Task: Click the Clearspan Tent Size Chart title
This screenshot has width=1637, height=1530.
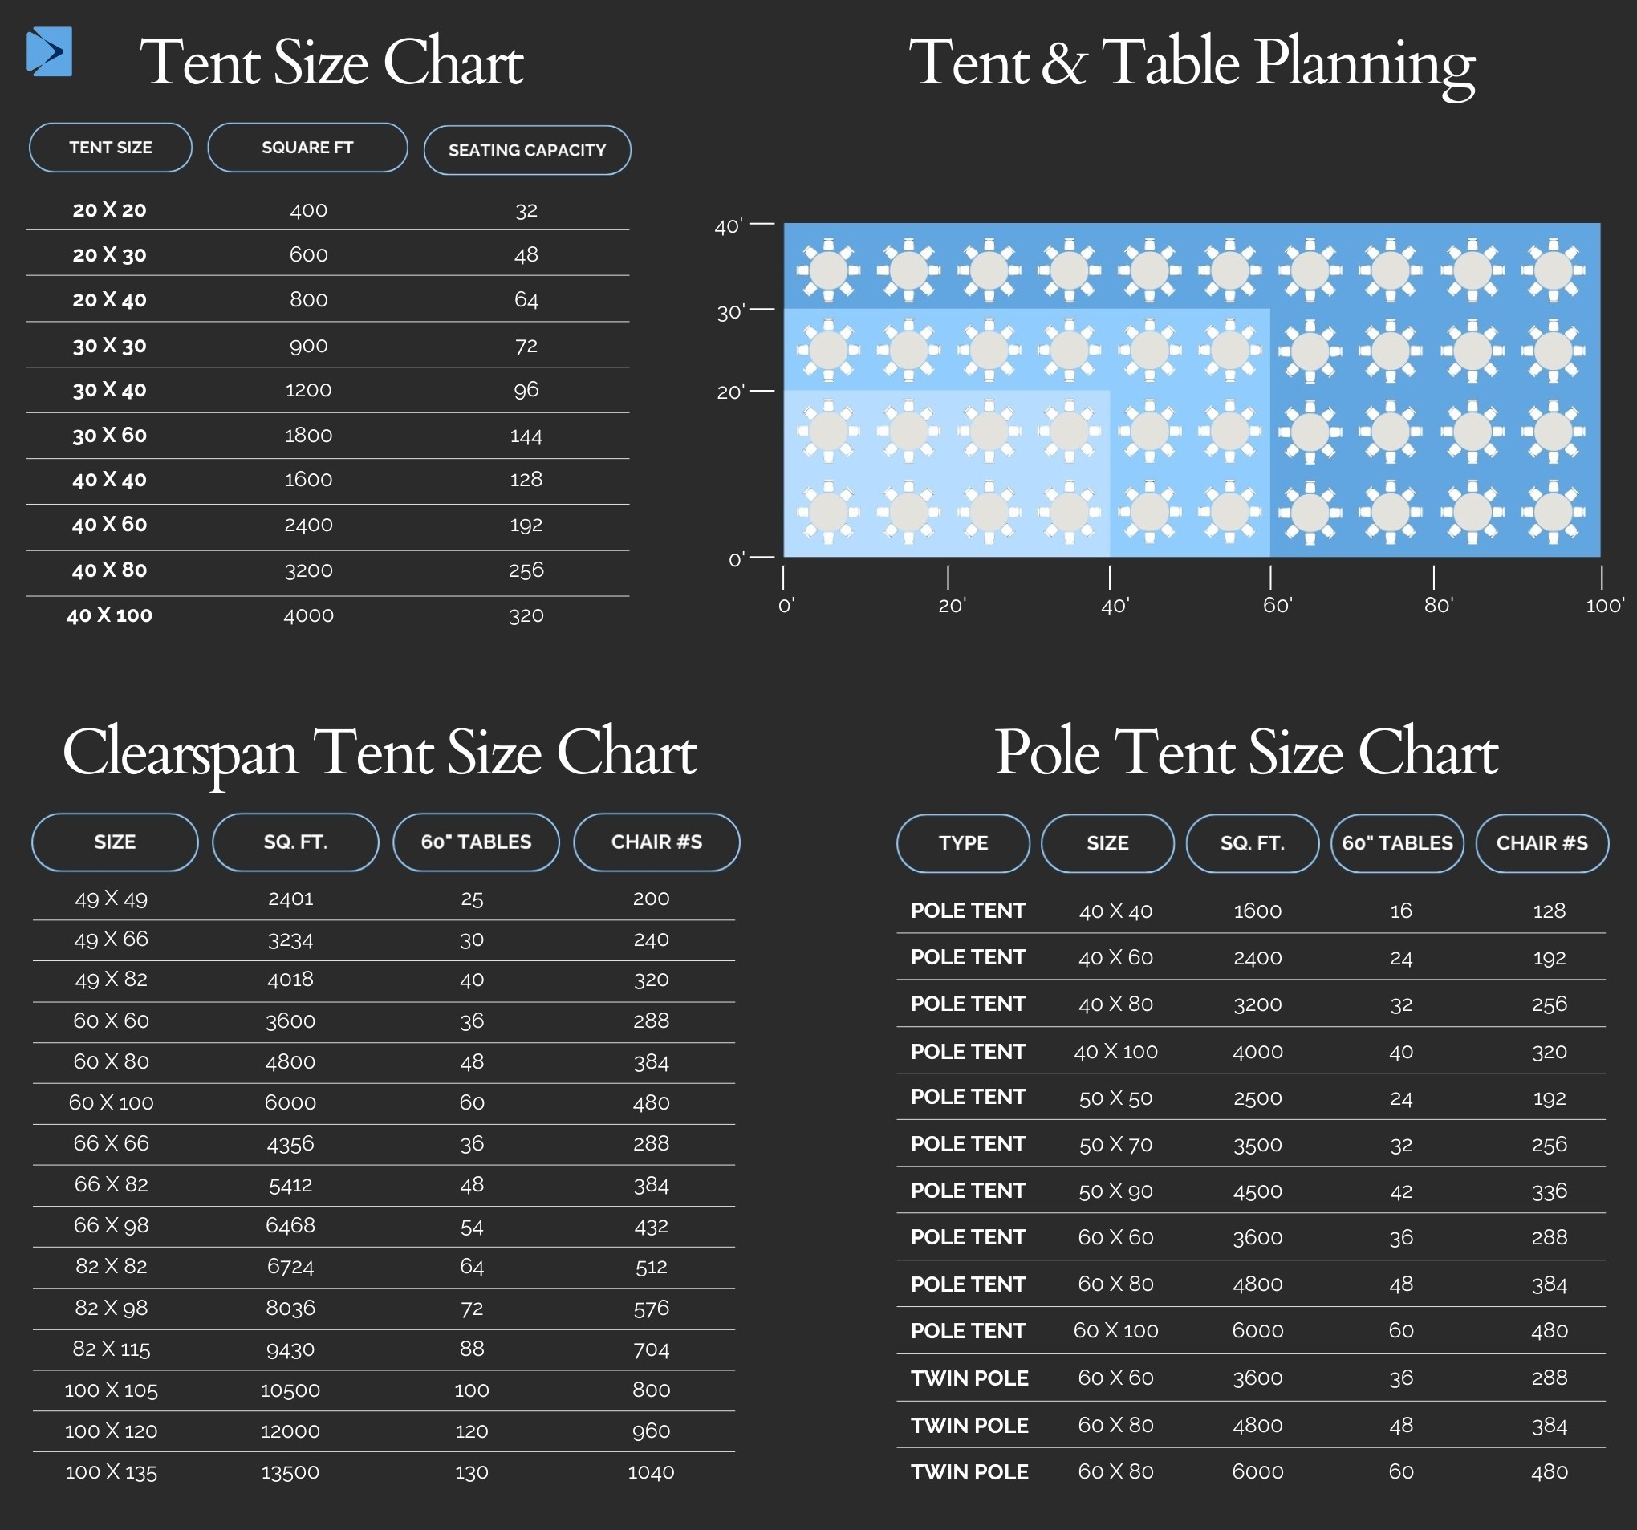Action: click(380, 752)
